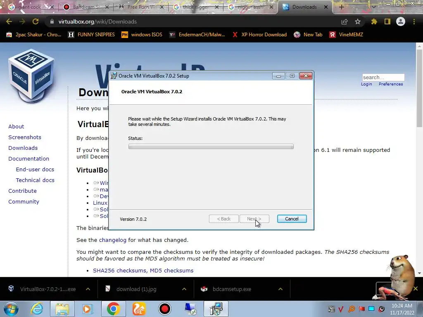Bookmark this page with the star icon

pyautogui.click(x=358, y=21)
